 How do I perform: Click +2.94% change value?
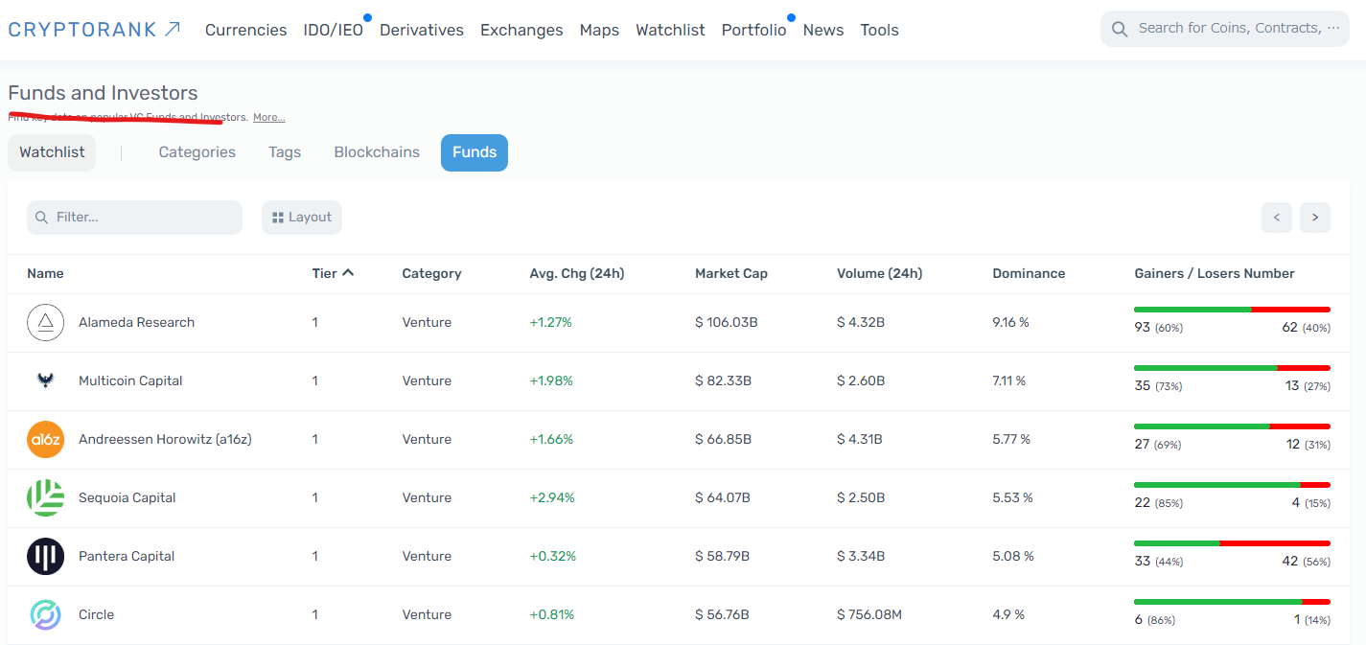click(x=552, y=497)
